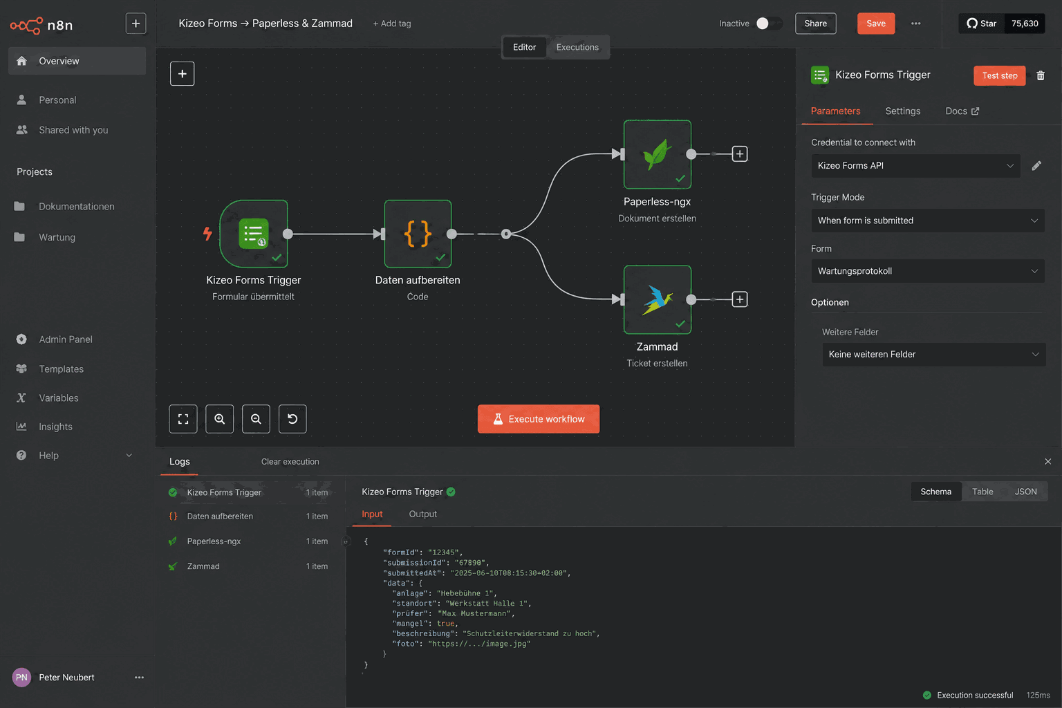Select the Logs tab
The height and width of the screenshot is (708, 1062).
179,462
